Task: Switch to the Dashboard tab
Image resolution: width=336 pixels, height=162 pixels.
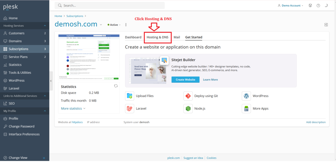Action: click(x=133, y=37)
